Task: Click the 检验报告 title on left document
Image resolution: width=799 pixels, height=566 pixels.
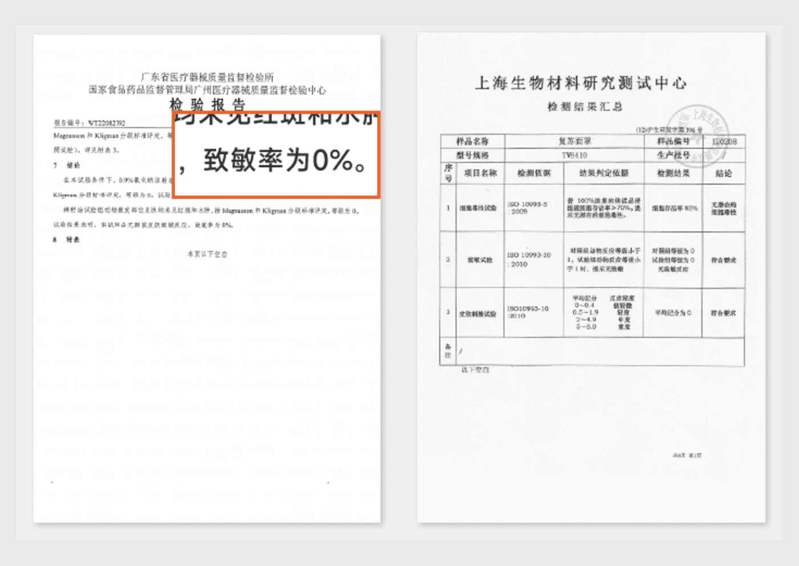Action: 207,104
